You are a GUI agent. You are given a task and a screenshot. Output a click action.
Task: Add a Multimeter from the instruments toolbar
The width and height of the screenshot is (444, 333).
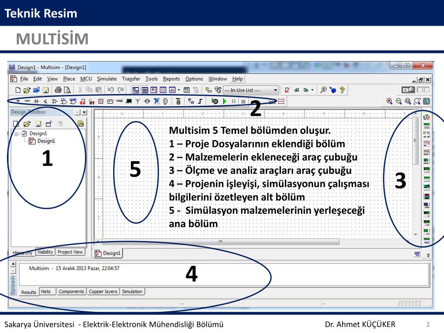click(x=427, y=117)
